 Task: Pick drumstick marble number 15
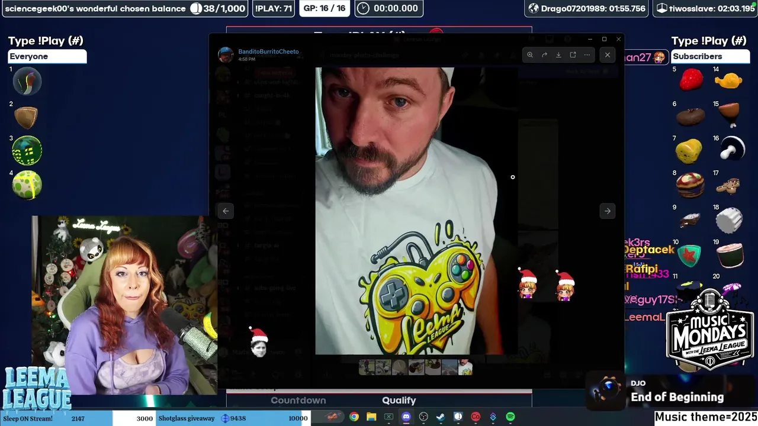pyautogui.click(x=730, y=115)
